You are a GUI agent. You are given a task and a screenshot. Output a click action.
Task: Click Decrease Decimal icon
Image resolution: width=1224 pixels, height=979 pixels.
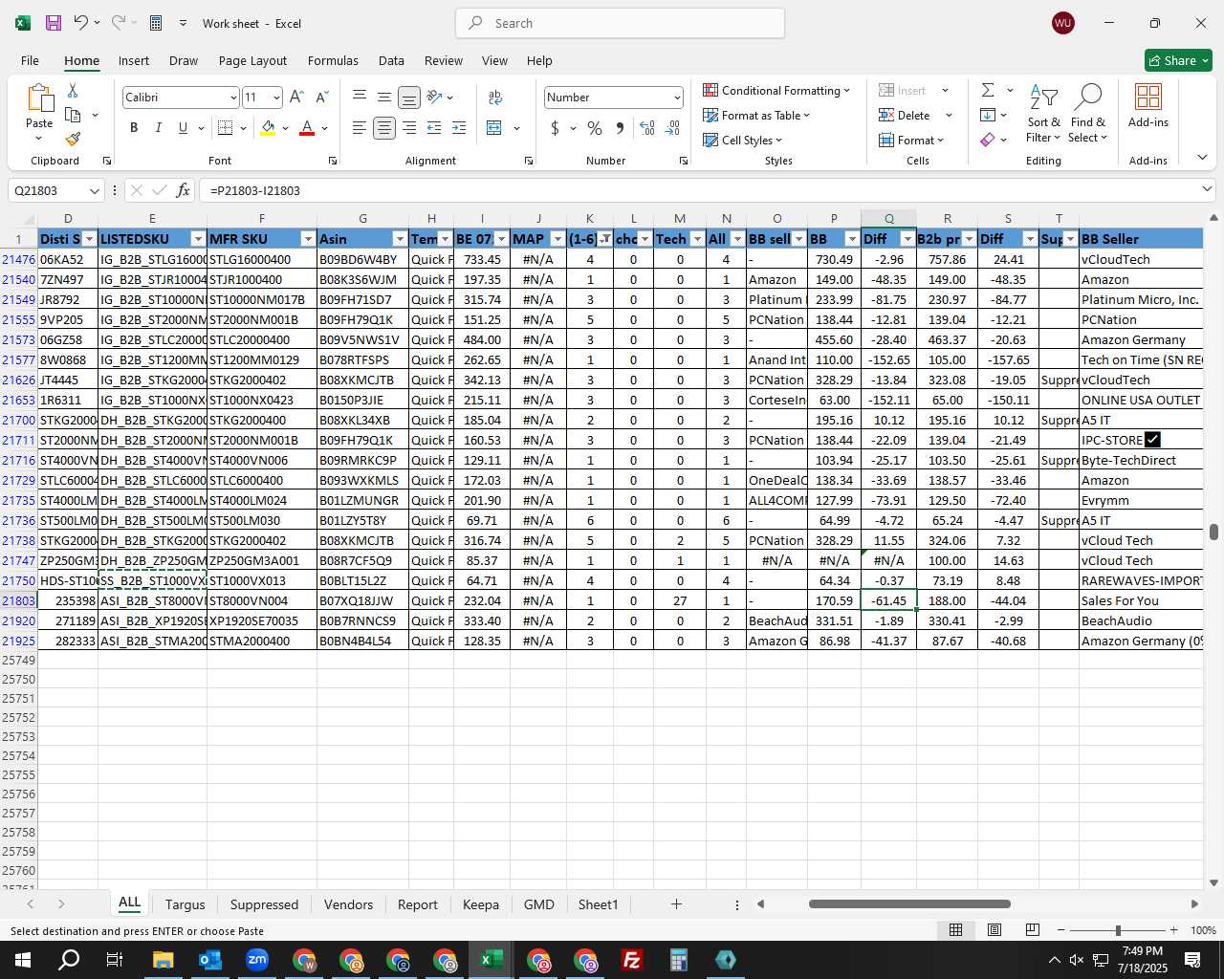[x=672, y=128]
